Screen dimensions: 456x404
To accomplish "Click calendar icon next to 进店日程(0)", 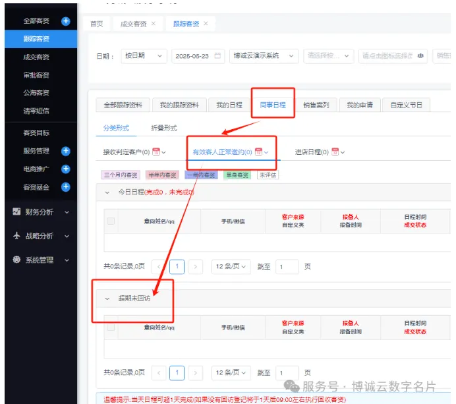I will tap(335, 152).
